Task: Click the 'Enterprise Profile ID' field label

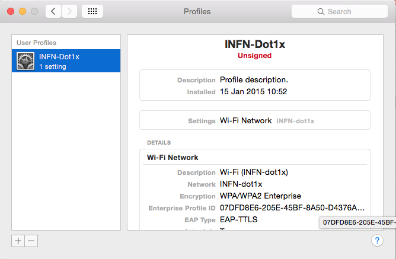Action: [x=182, y=208]
